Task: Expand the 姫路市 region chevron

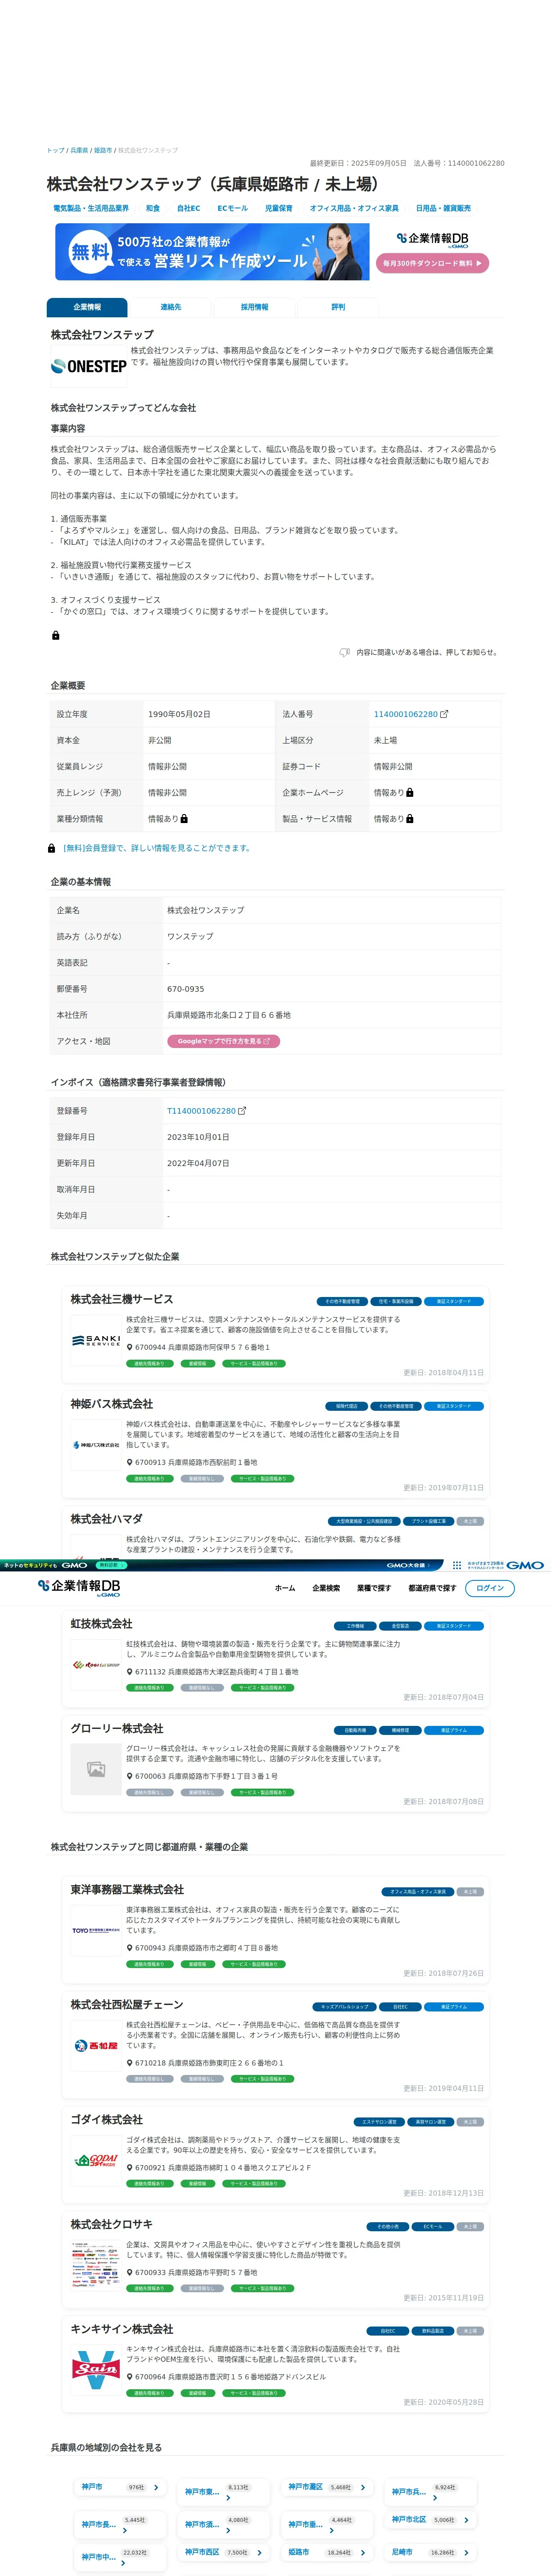Action: coord(363,2552)
